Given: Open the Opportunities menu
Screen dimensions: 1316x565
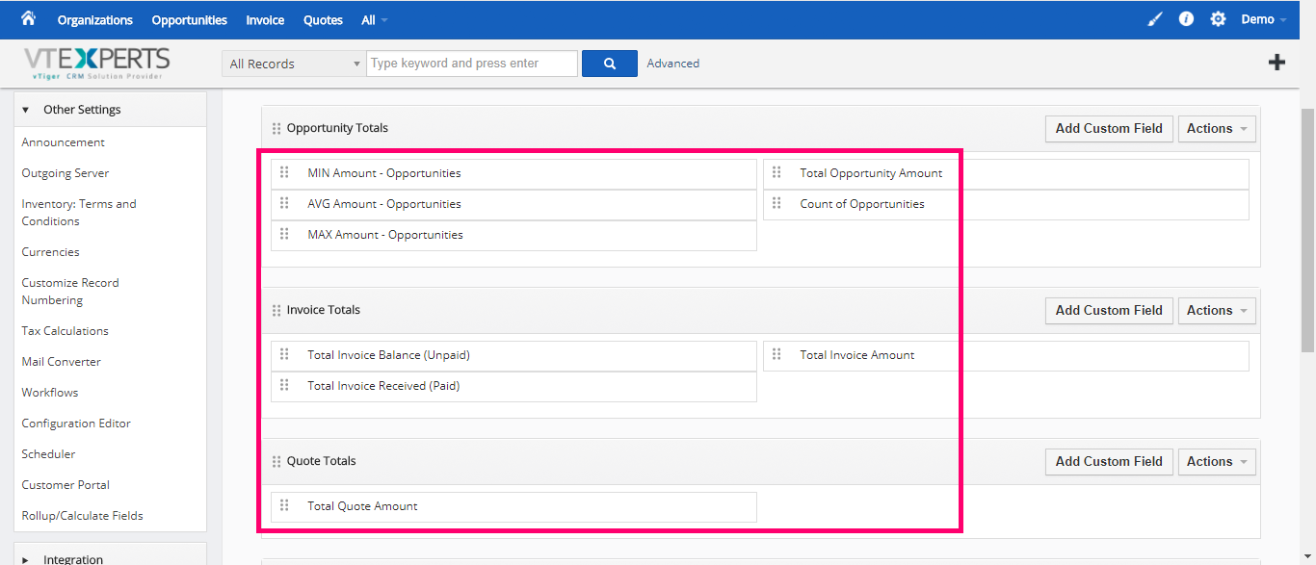Looking at the screenshot, I should [190, 20].
